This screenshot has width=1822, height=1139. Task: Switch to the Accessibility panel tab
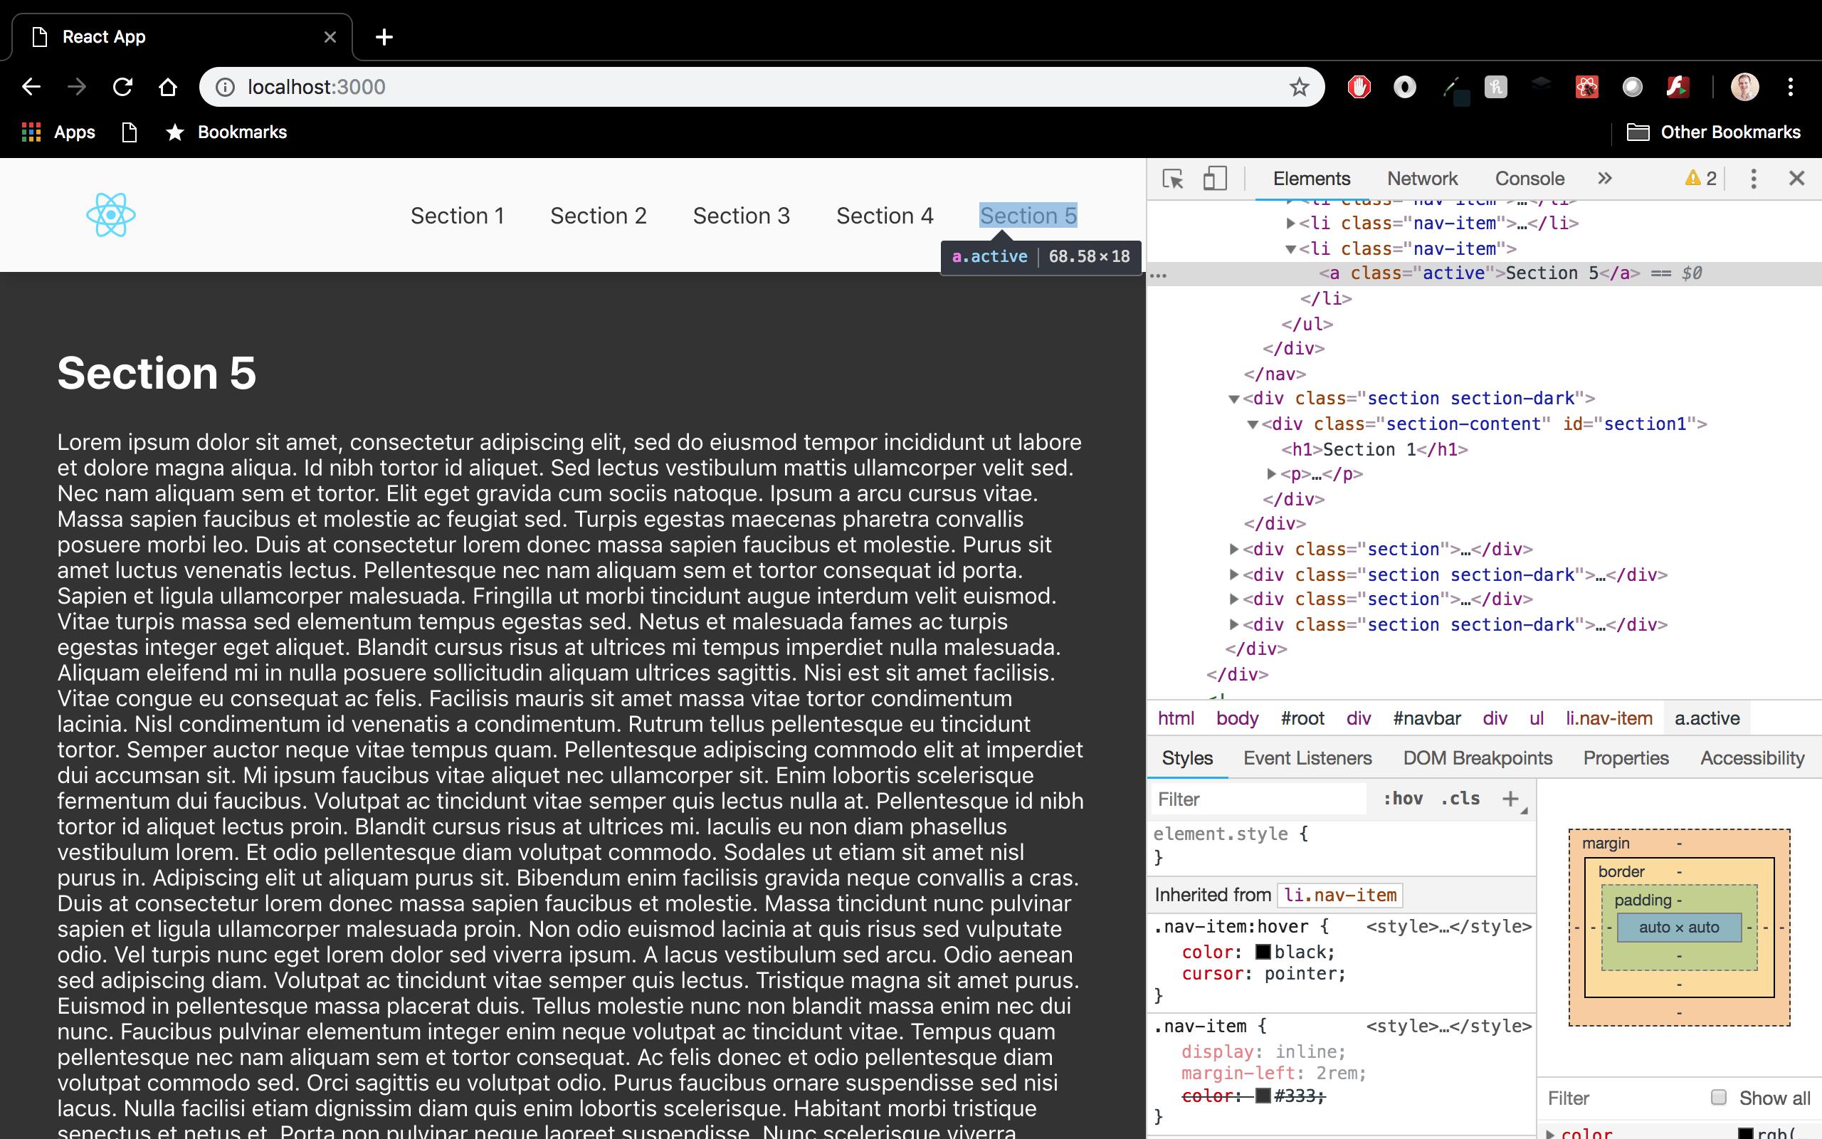1752,757
